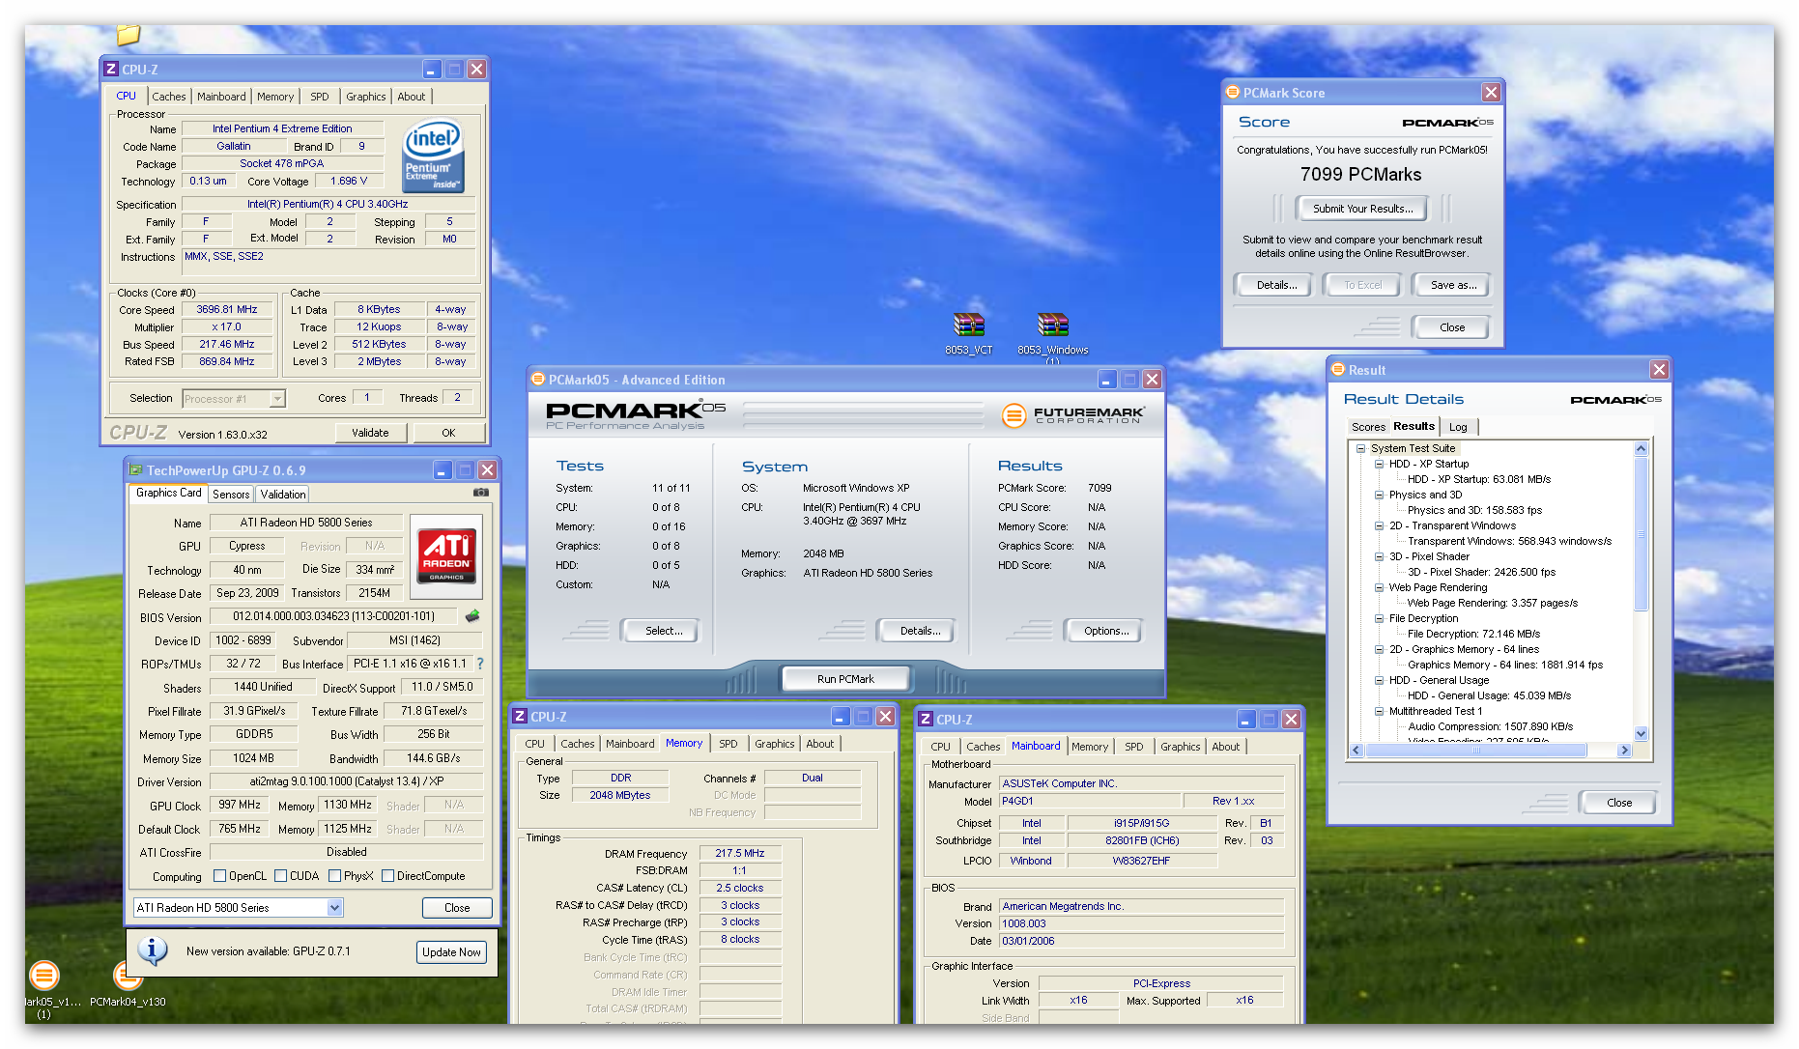The width and height of the screenshot is (1799, 1049).
Task: Switch to the Log tab in Result window
Action: coord(1458,427)
